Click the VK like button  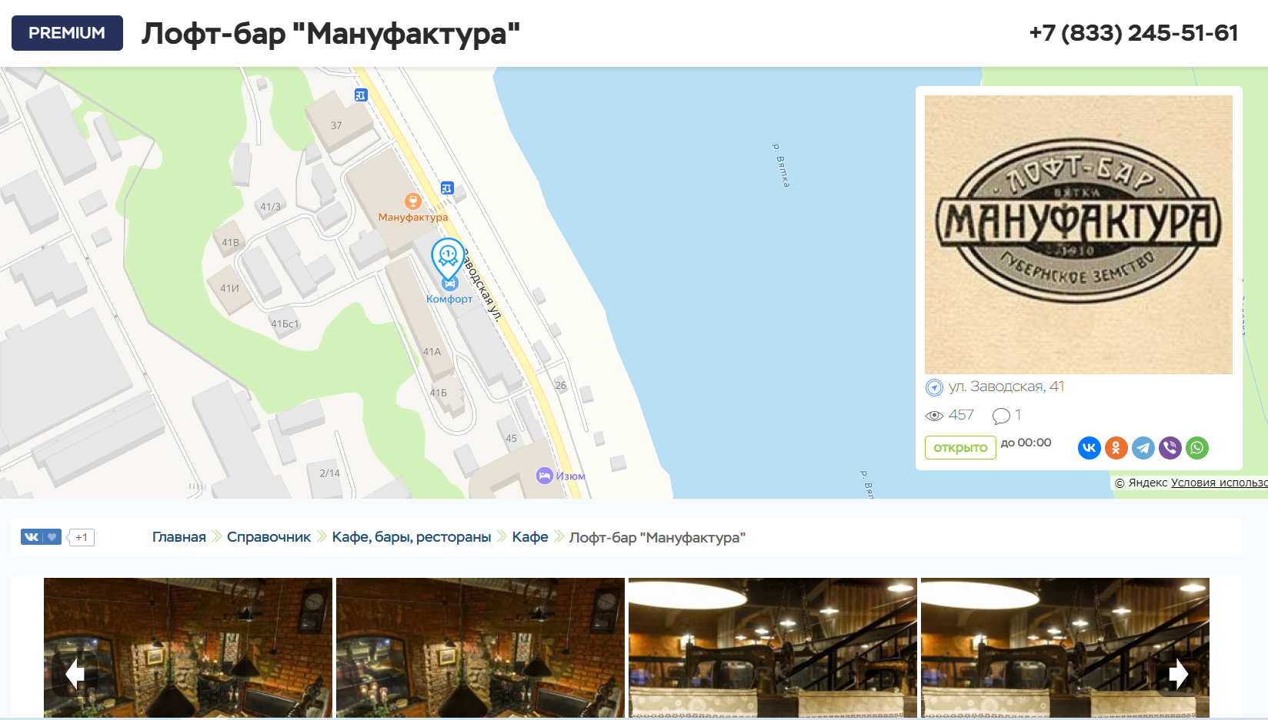41,537
